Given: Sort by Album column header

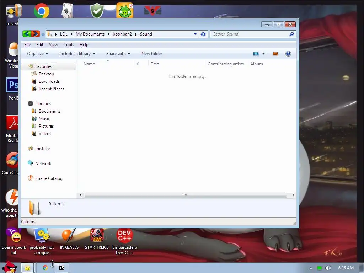Looking at the screenshot, I should pos(257,64).
